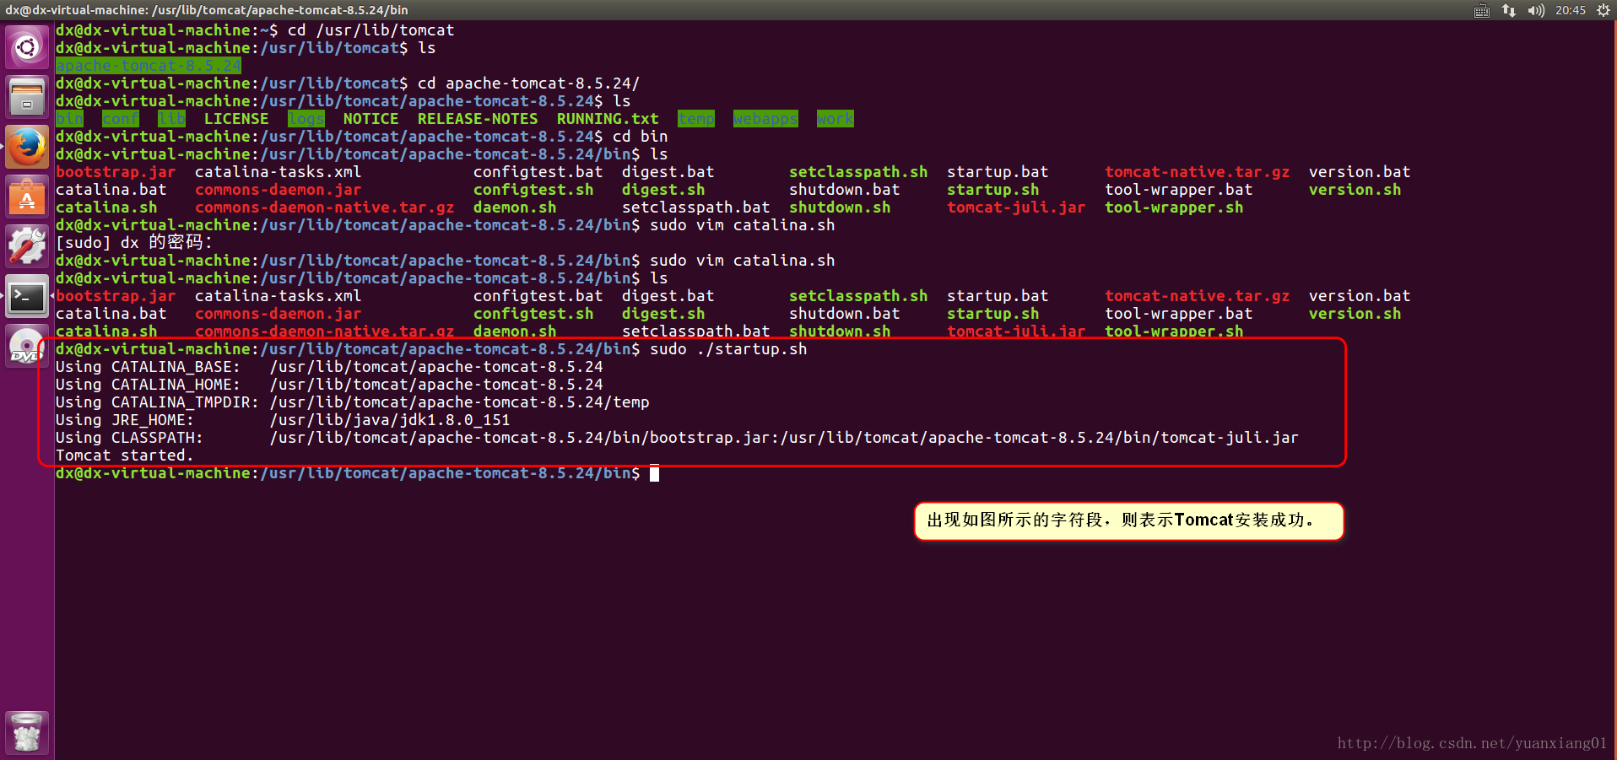
Task: Click the highlighted temp directory
Action: click(696, 119)
